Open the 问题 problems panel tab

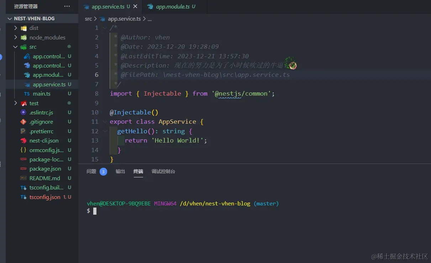click(91, 171)
